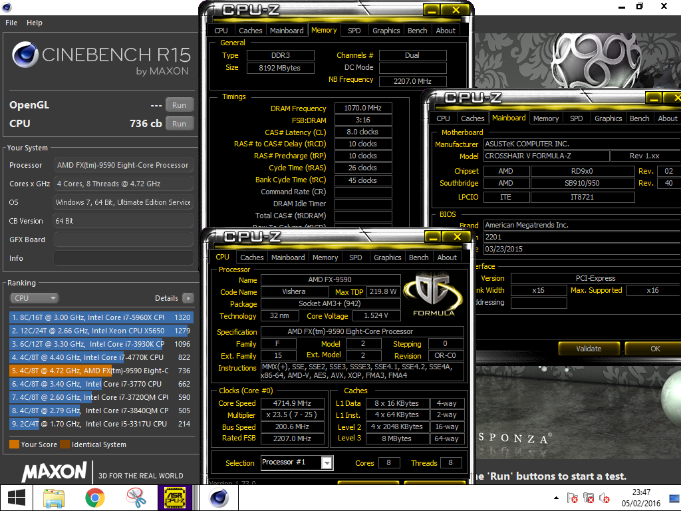Select ranking row Intel Core i5-3317U

click(x=101, y=424)
